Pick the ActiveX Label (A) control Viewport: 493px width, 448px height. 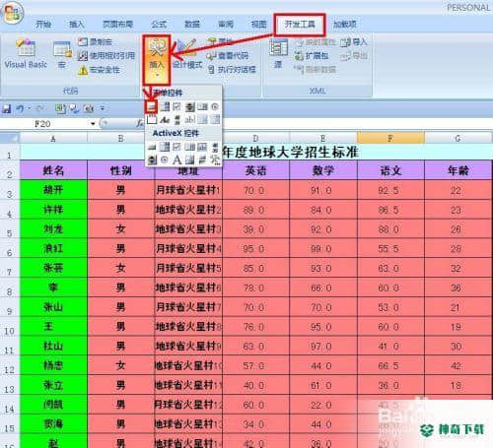[x=176, y=160]
